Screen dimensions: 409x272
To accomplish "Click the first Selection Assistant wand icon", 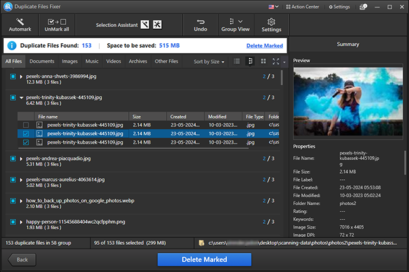I will (x=145, y=25).
